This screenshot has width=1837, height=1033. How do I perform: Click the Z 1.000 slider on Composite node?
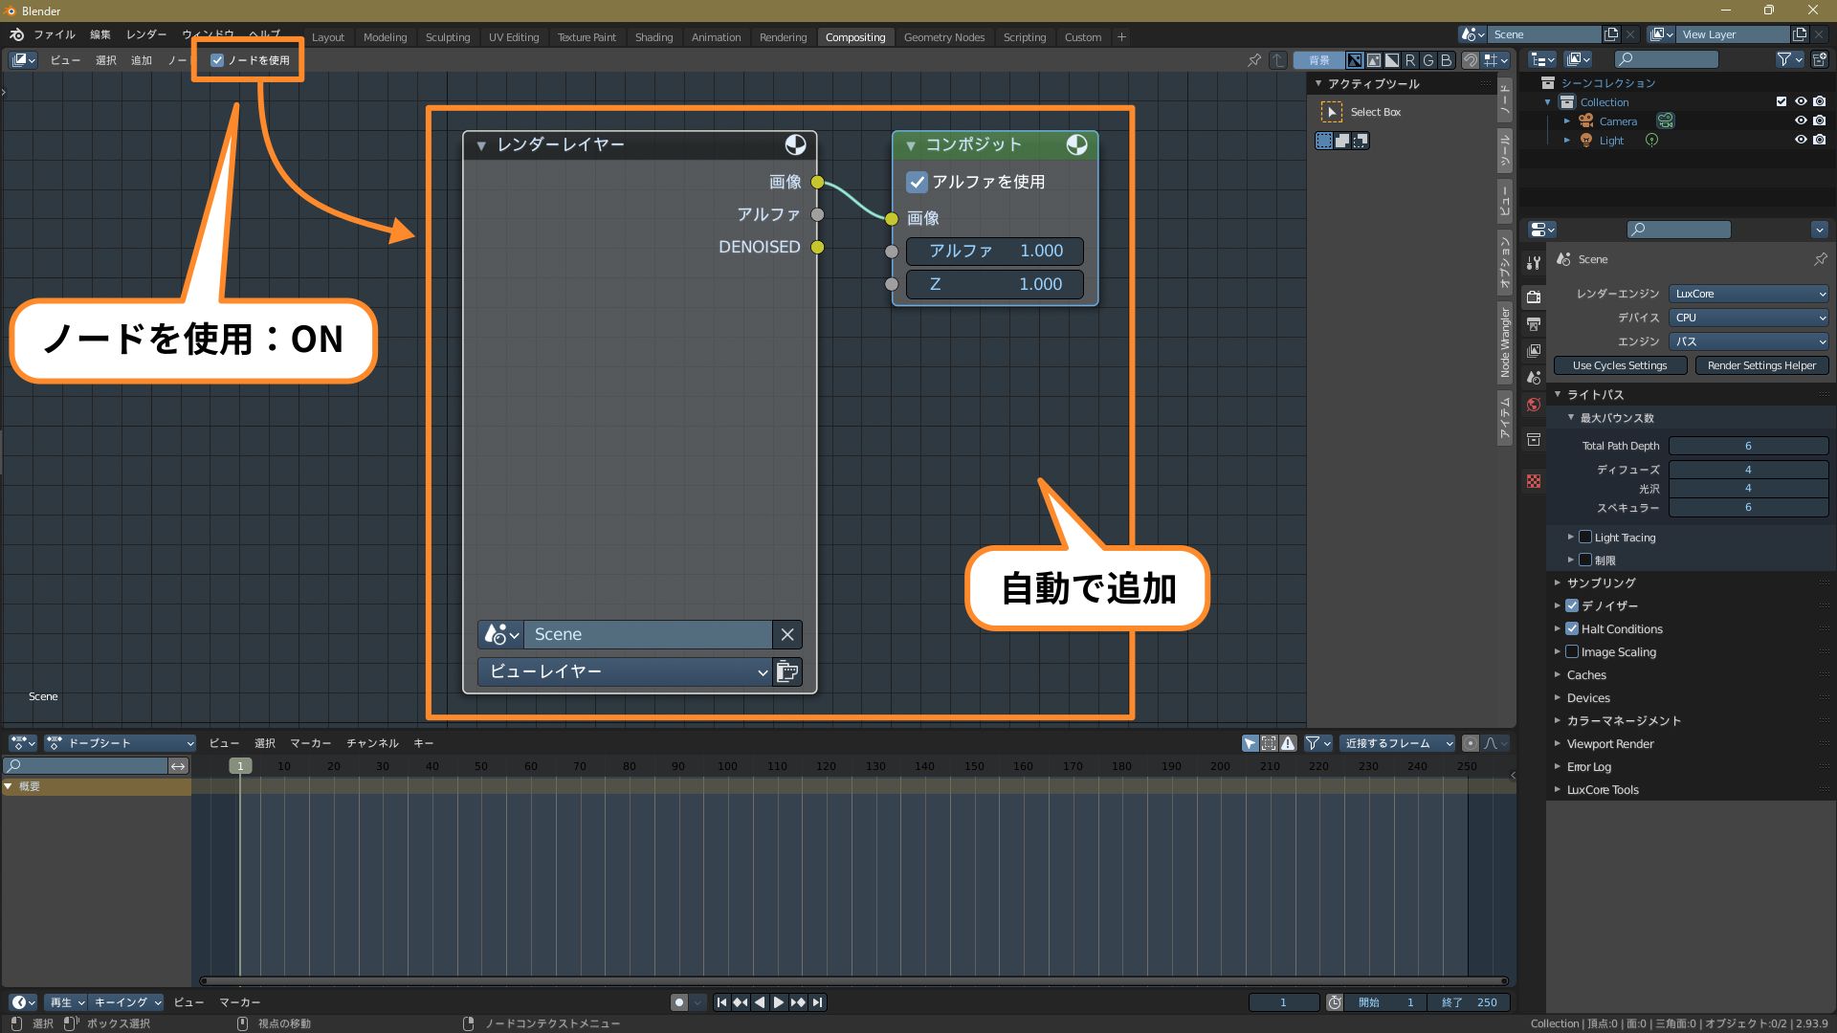tap(995, 284)
